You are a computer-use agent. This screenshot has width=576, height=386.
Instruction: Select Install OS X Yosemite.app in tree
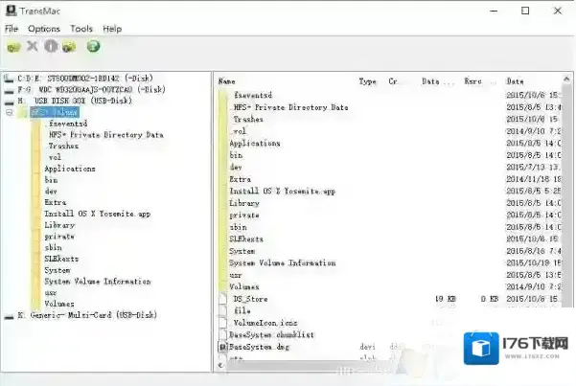point(98,214)
